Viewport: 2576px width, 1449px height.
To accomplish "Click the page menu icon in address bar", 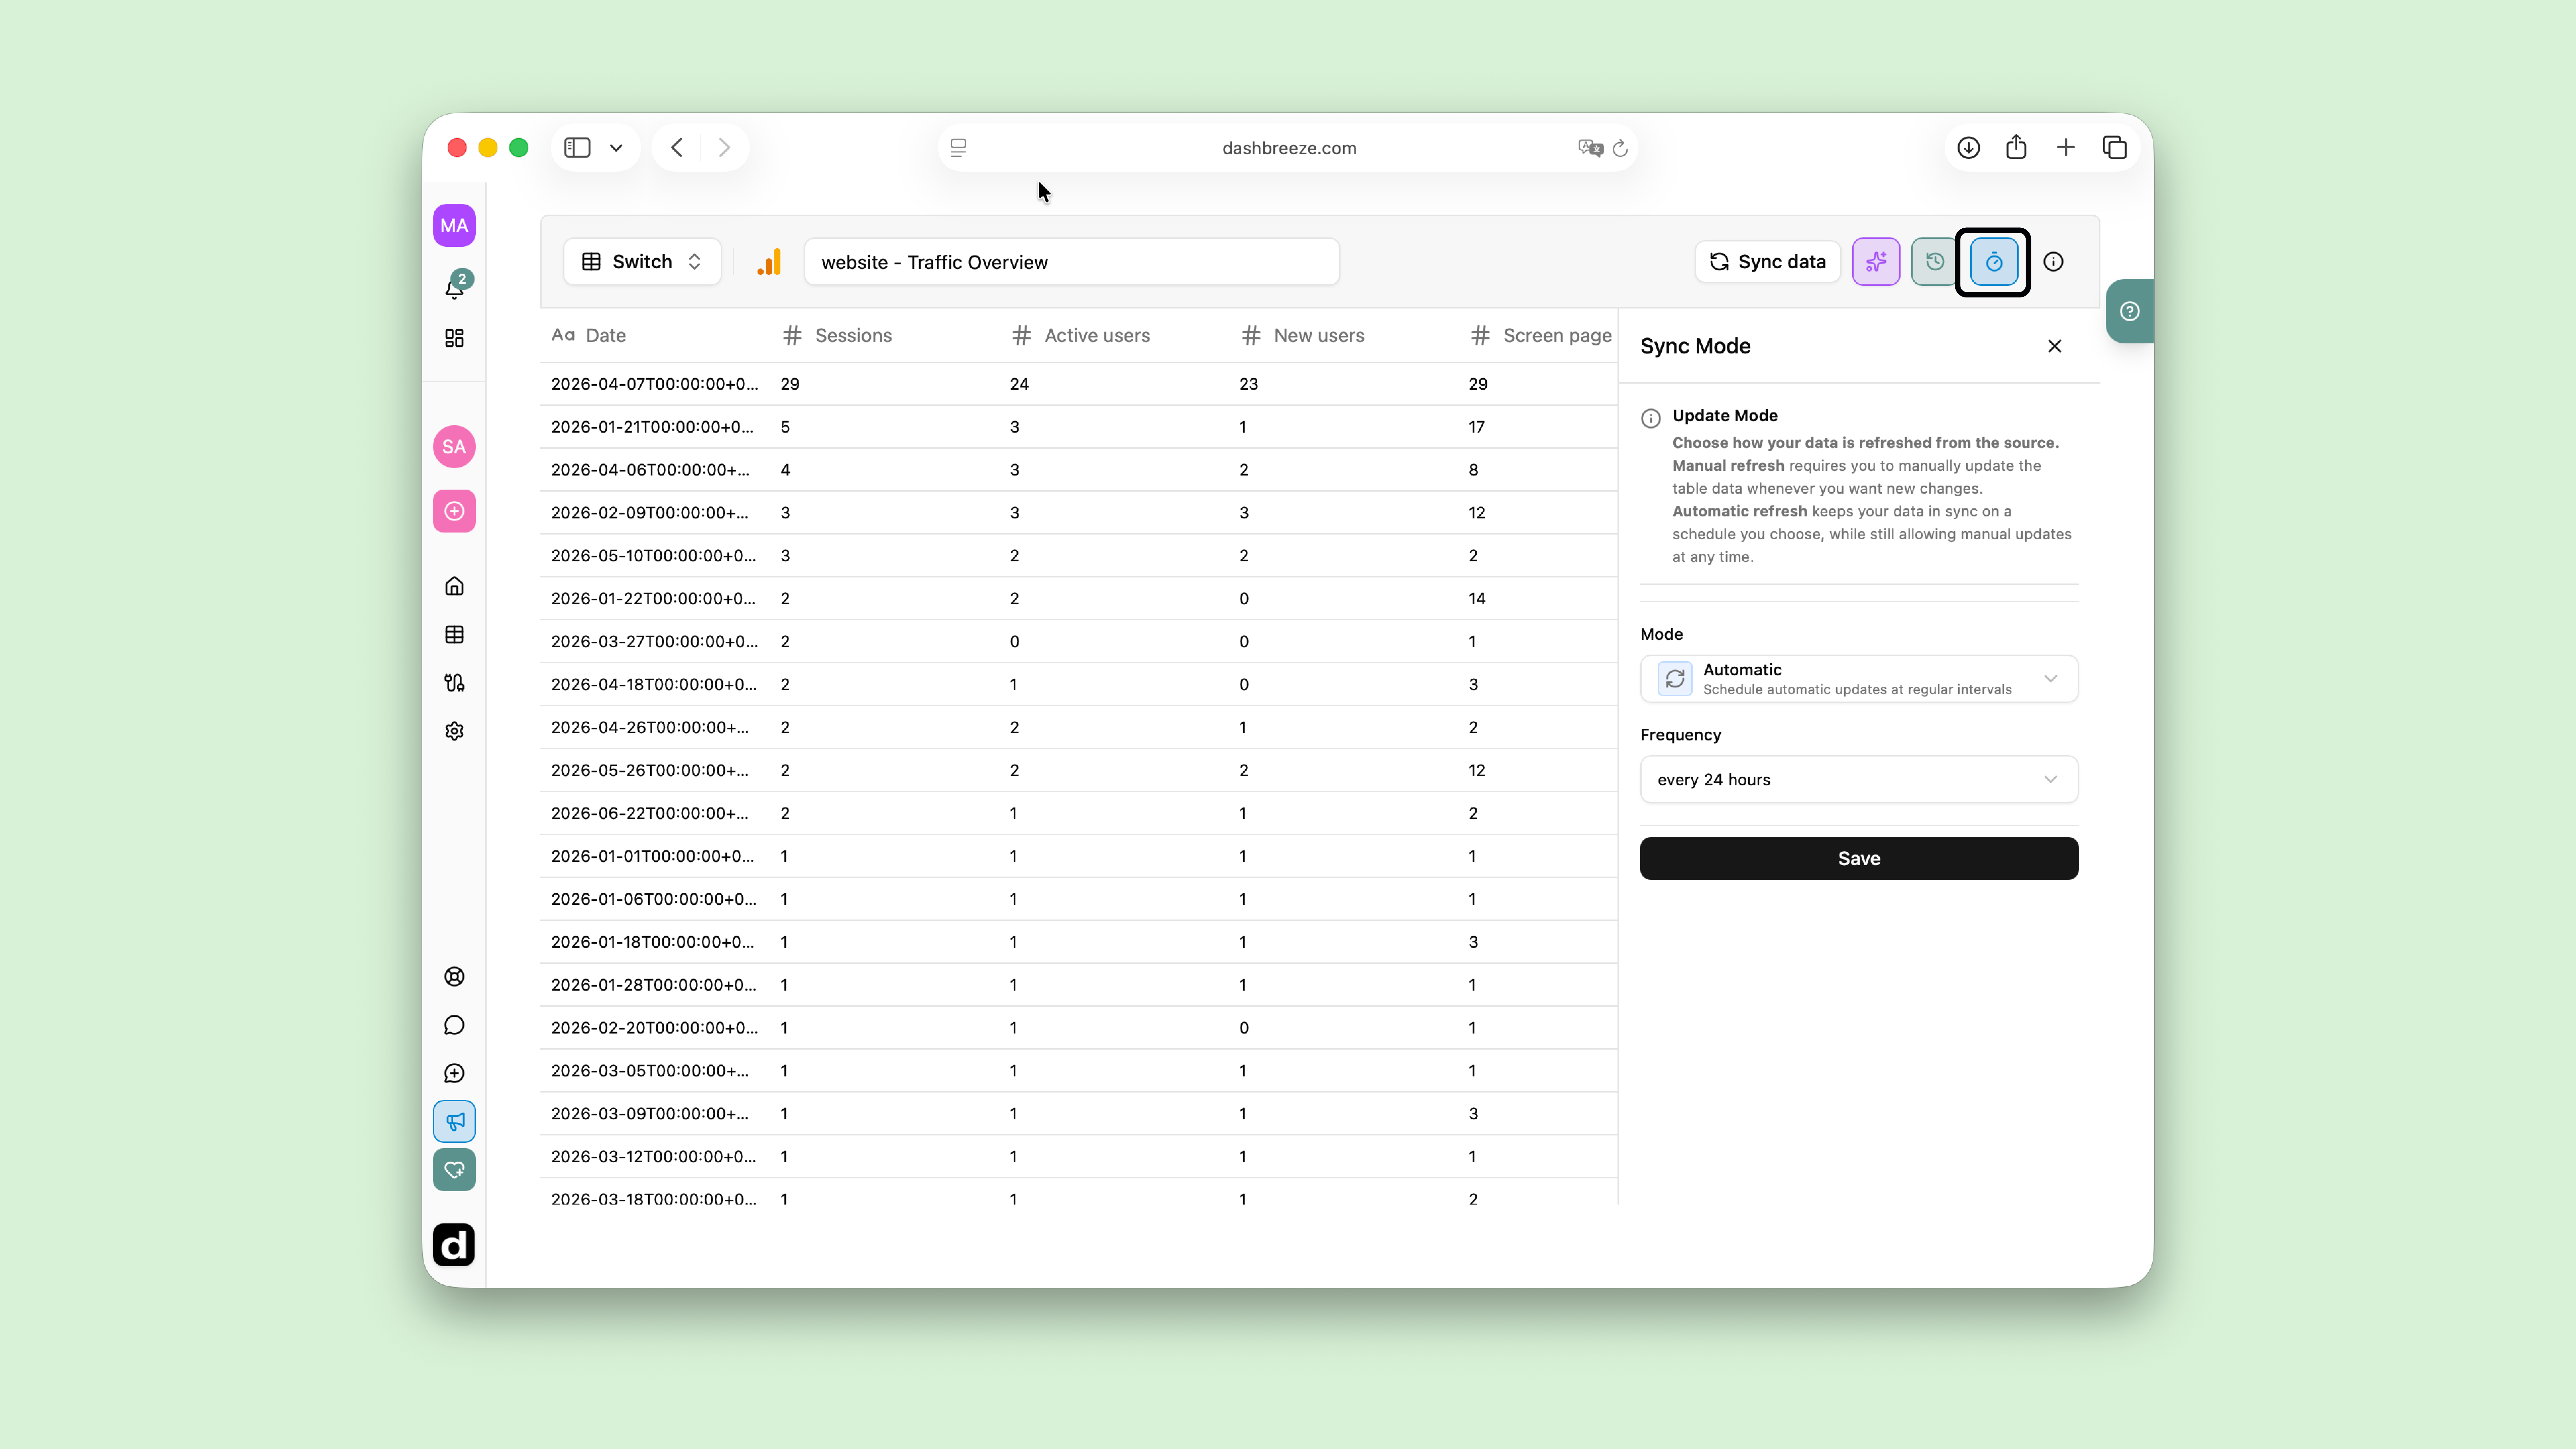I will point(958,148).
